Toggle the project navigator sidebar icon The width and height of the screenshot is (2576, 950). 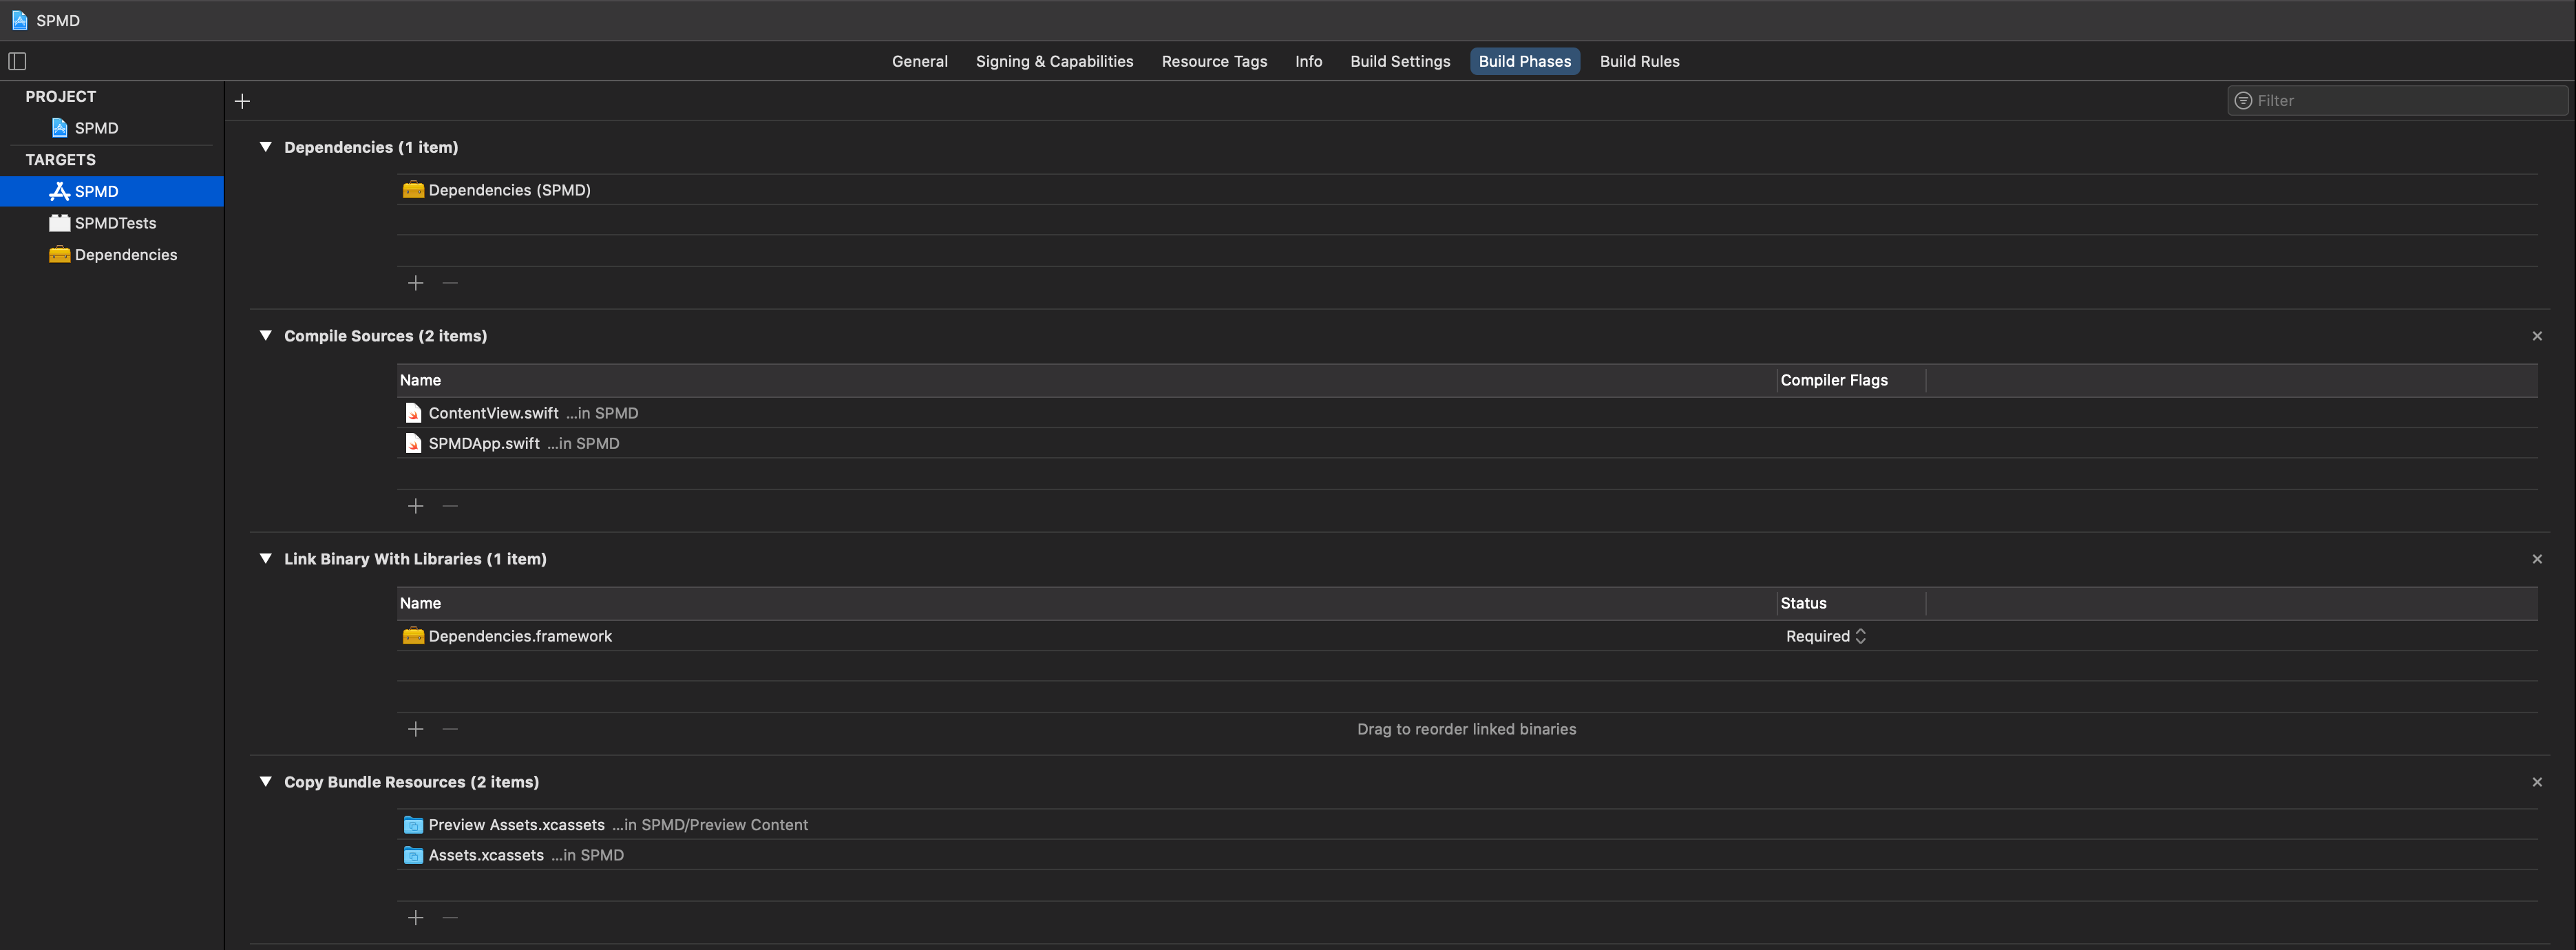click(17, 61)
